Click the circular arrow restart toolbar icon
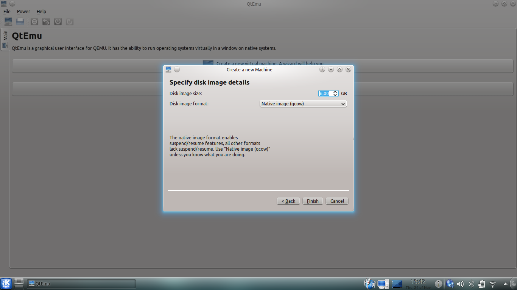The width and height of the screenshot is (517, 290). pyautogui.click(x=70, y=22)
